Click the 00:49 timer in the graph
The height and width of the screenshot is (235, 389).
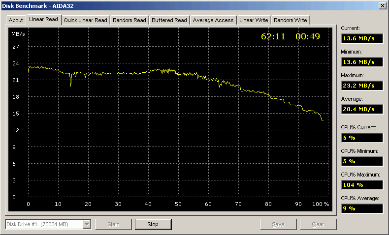tap(308, 36)
